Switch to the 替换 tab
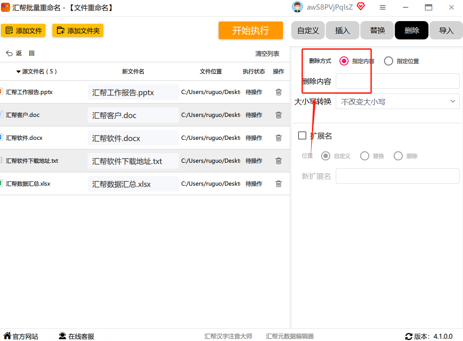The image size is (463, 341). coord(377,30)
